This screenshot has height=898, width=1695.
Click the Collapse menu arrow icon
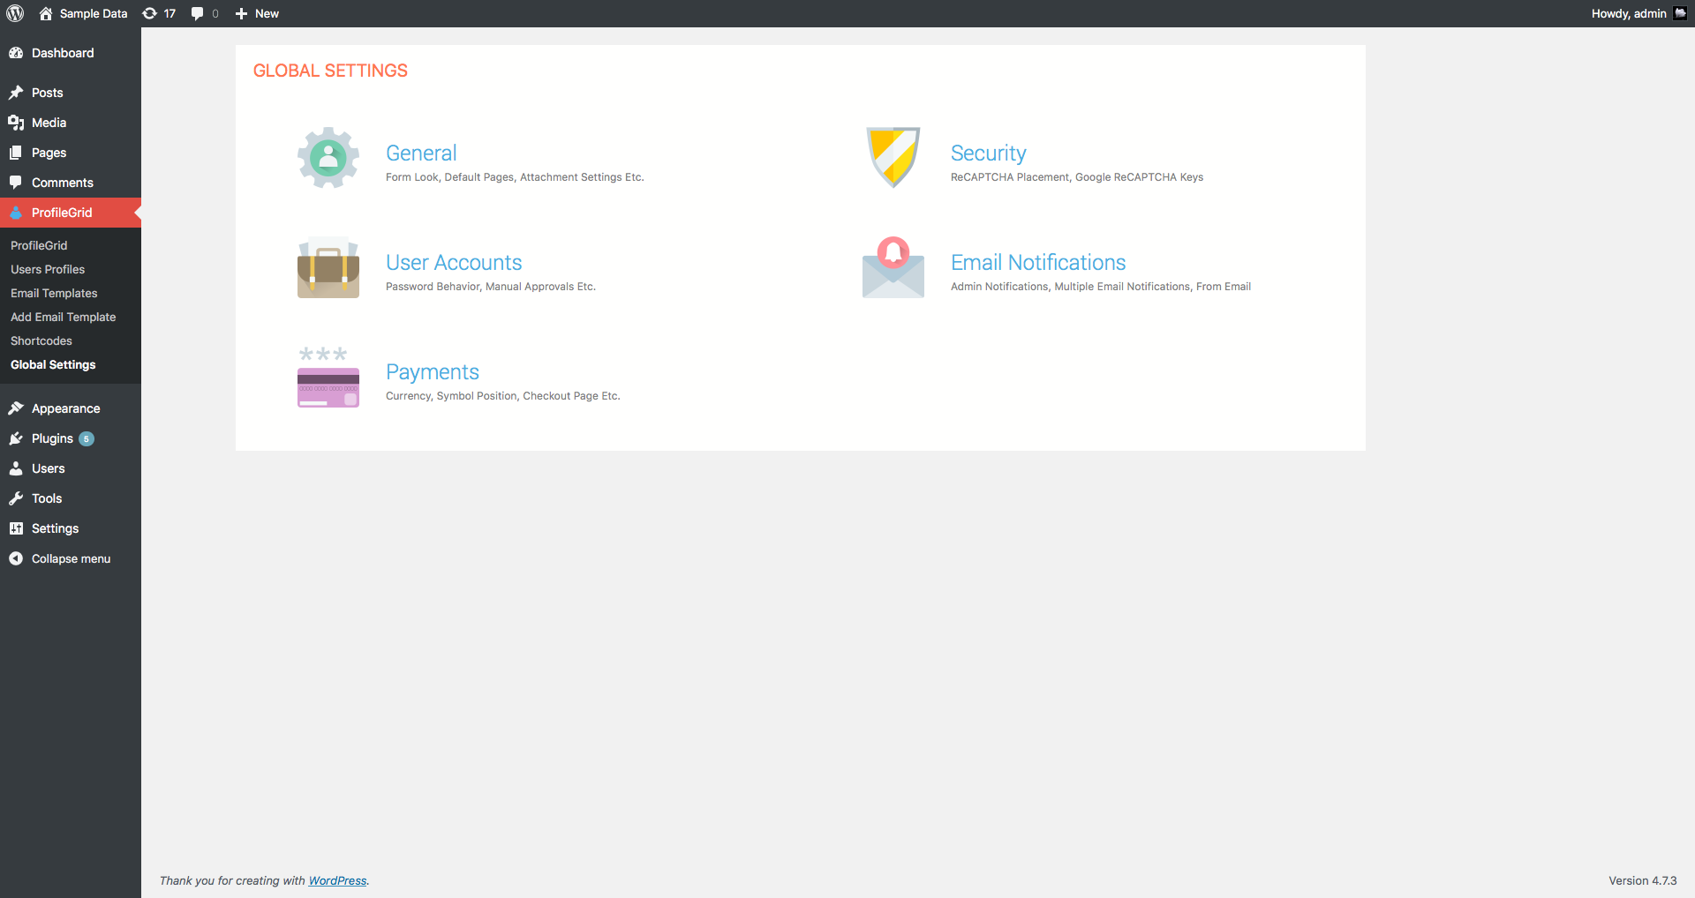point(16,558)
